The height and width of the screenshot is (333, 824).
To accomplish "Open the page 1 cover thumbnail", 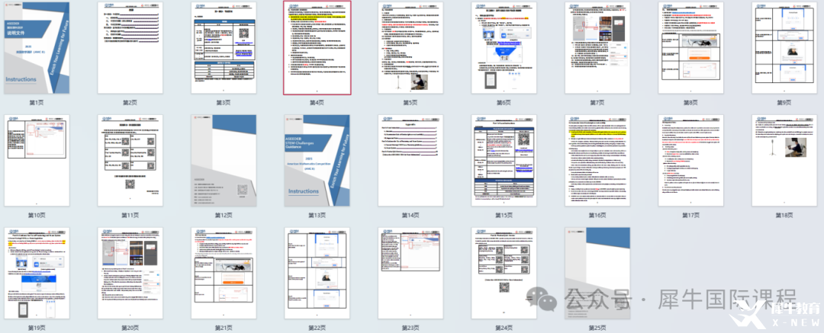I will [x=37, y=46].
